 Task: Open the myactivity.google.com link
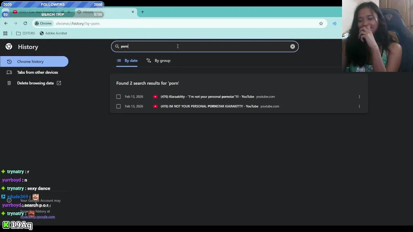pos(37,217)
